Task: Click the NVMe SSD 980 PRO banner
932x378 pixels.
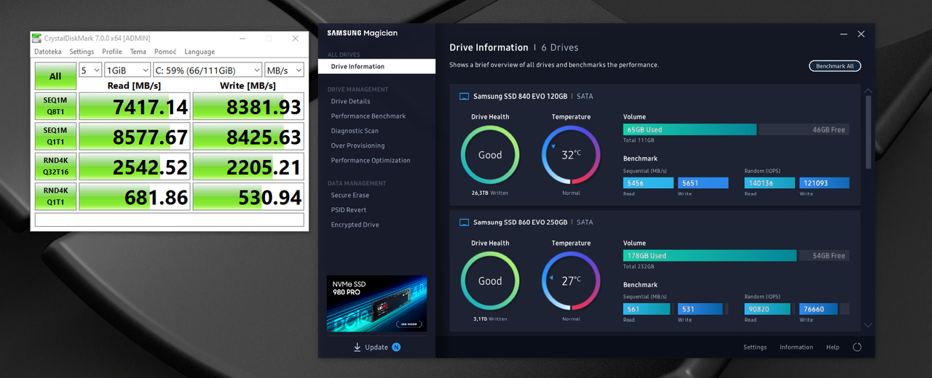Action: pos(376,304)
